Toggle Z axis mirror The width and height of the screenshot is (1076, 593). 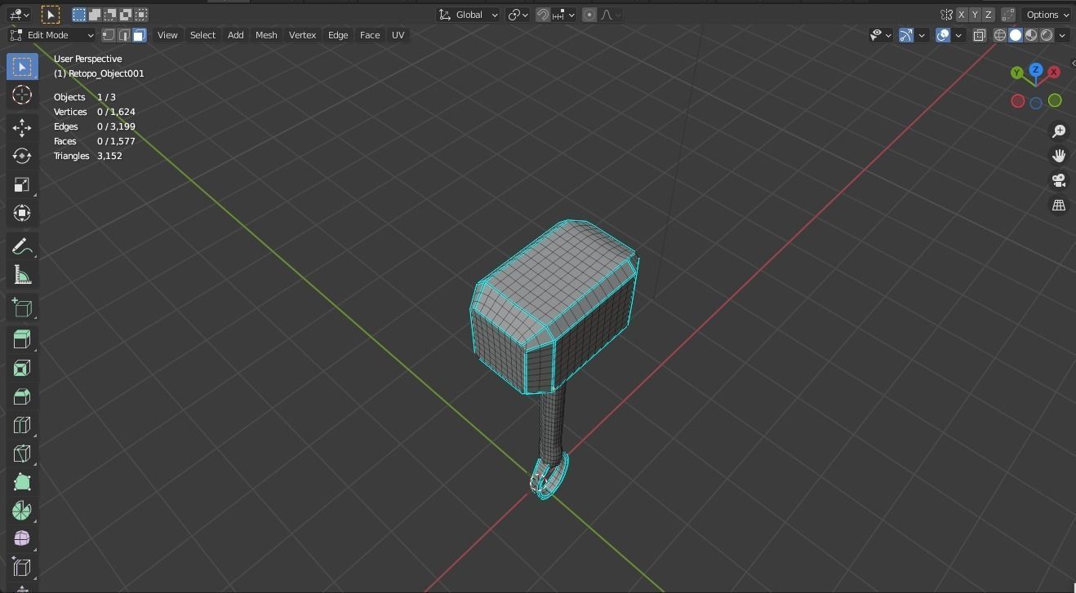coord(989,15)
